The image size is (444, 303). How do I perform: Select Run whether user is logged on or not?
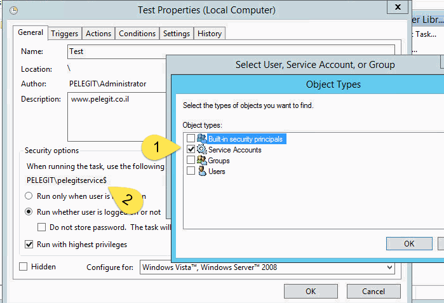pos(29,212)
